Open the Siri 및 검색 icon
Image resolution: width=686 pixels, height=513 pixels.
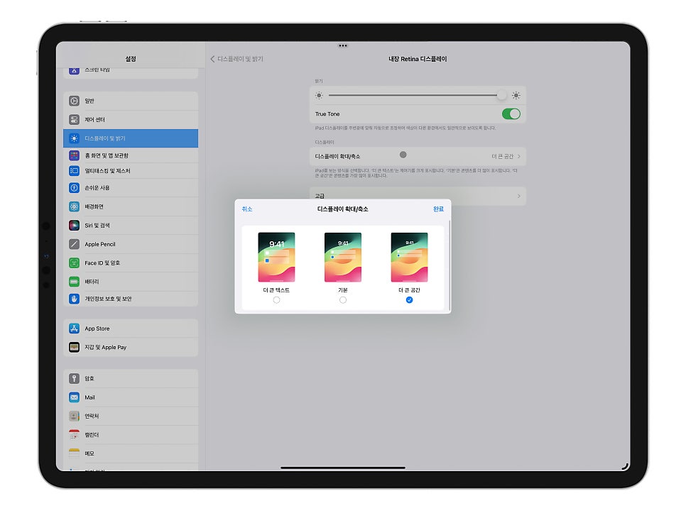(74, 226)
